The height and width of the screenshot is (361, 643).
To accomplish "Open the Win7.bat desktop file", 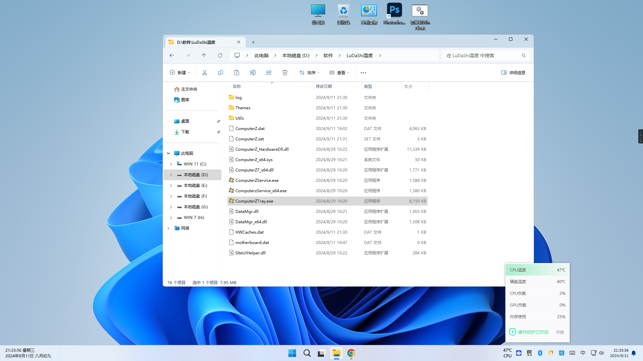I will (x=420, y=17).
